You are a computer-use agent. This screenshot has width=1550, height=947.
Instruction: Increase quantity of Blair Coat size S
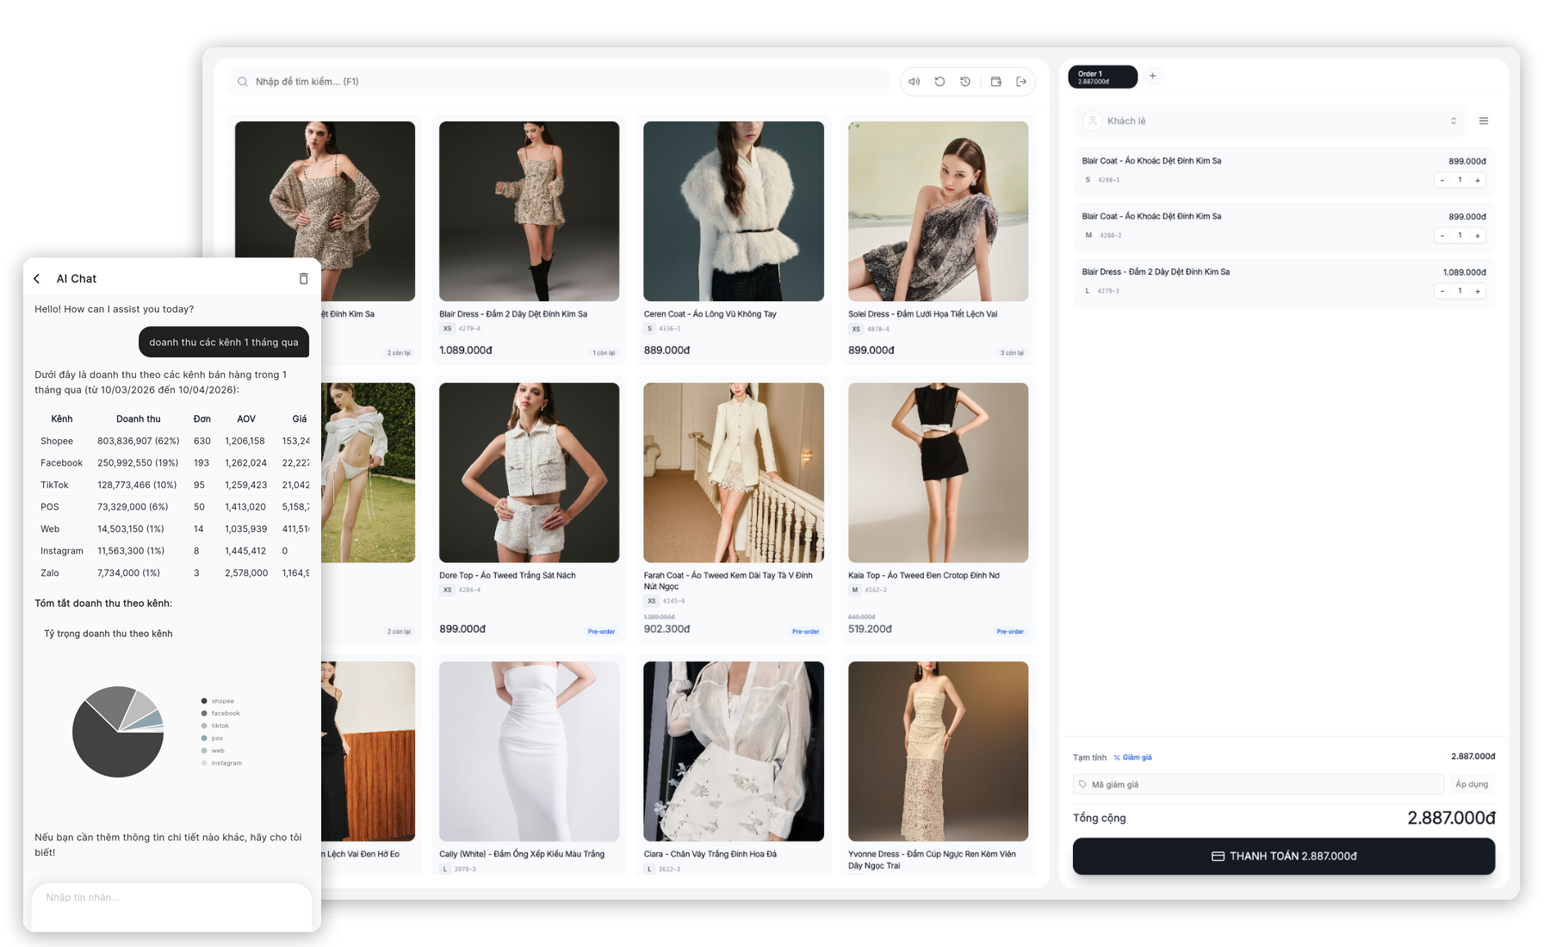click(1478, 181)
